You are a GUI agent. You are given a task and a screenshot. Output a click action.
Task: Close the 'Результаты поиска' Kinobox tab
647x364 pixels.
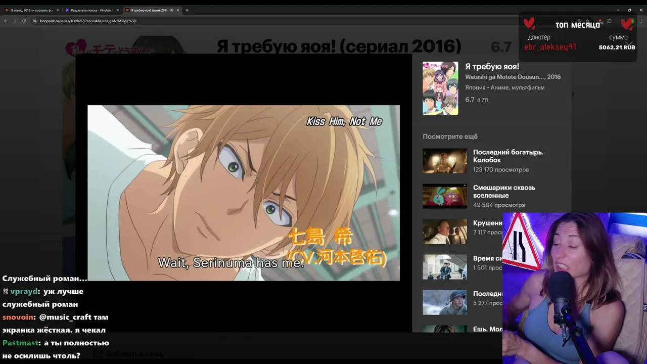118,10
